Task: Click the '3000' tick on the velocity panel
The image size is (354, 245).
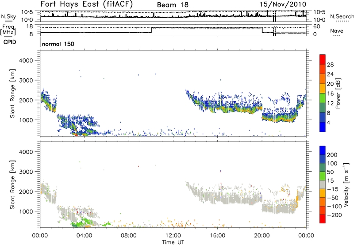Action: tap(26, 172)
